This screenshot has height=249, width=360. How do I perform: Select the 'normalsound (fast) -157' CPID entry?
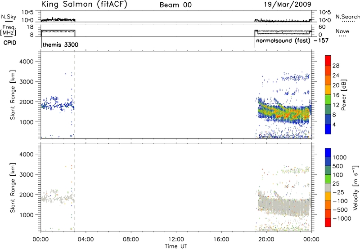[292, 41]
